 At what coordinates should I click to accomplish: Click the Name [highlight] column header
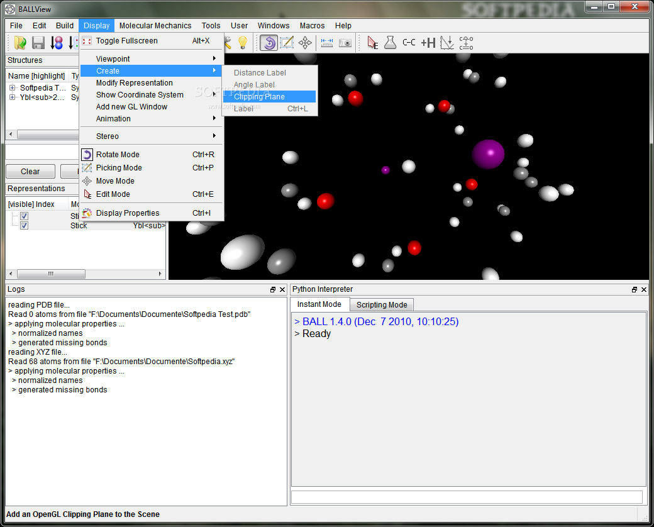pos(36,76)
